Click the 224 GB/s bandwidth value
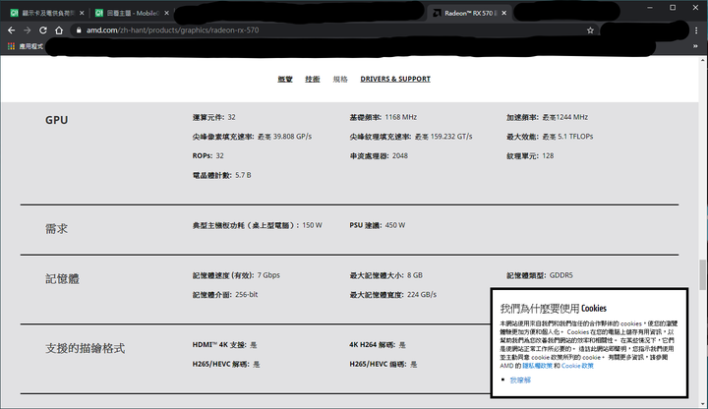708x409 pixels. pyautogui.click(x=422, y=295)
